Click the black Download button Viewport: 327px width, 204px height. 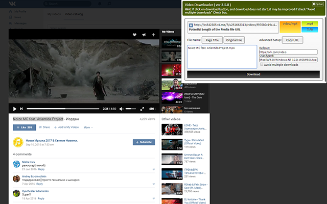[x=253, y=74]
